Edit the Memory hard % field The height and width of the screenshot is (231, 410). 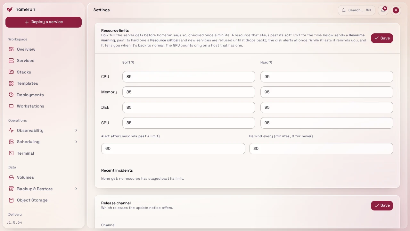pyautogui.click(x=327, y=92)
